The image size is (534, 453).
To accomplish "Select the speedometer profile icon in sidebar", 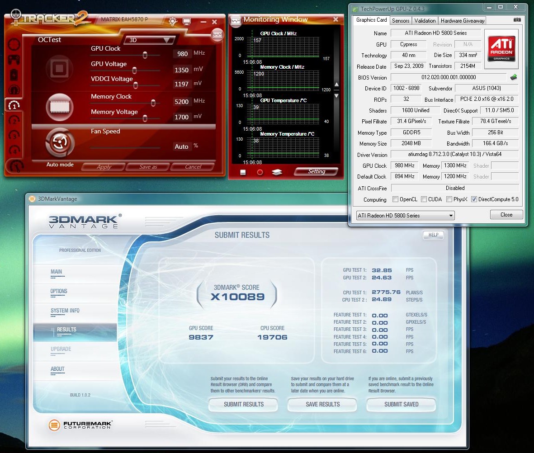I will (x=14, y=90).
